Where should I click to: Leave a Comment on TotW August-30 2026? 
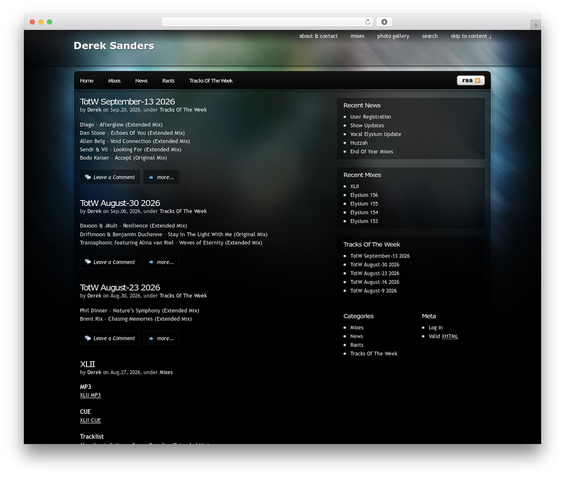pyautogui.click(x=110, y=262)
